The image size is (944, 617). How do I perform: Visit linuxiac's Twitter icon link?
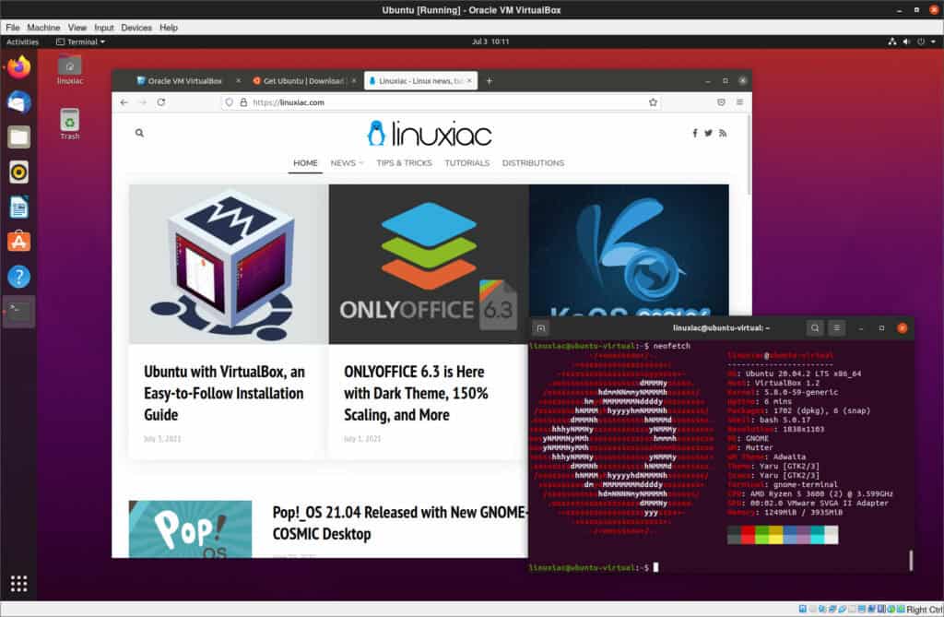coord(709,133)
